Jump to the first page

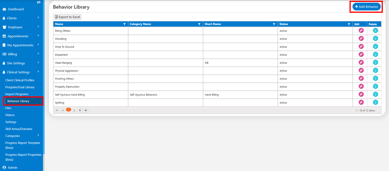57,110
